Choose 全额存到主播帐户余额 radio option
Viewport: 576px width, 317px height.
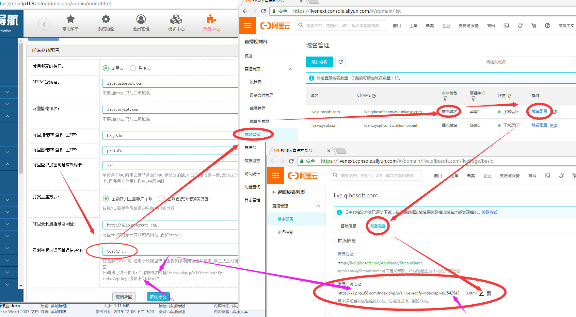(106, 199)
